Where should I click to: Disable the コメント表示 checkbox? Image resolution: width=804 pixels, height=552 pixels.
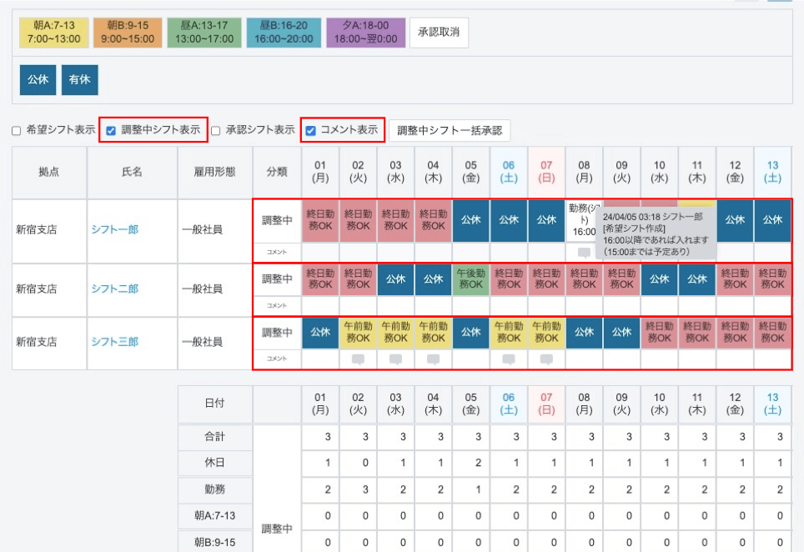pos(310,130)
